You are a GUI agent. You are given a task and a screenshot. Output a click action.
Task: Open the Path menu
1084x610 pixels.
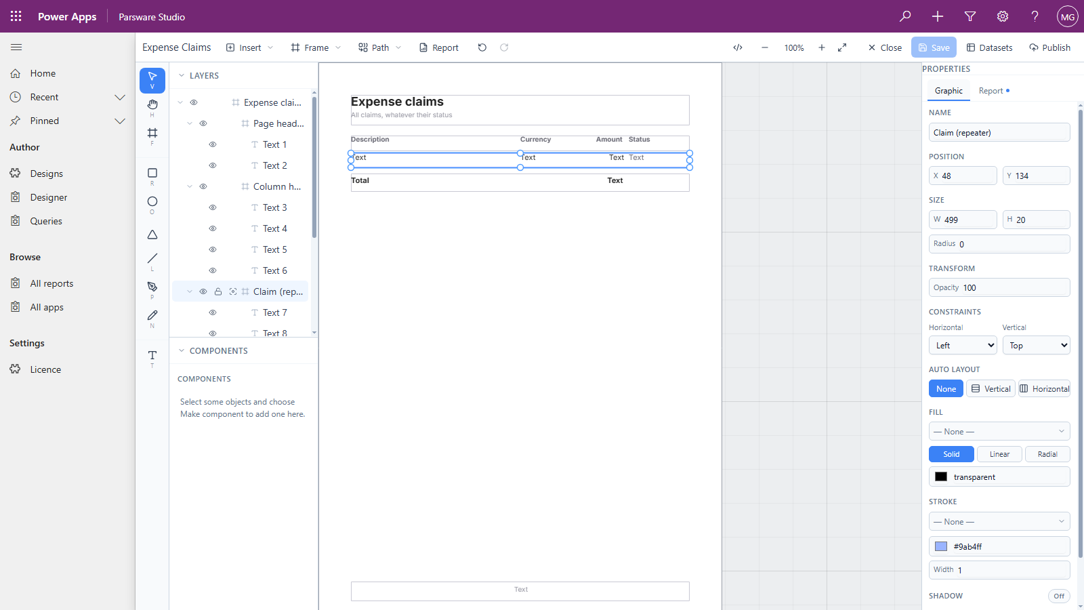click(x=379, y=47)
